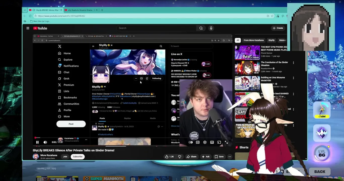344x181 pixels.
Task: Select the From More Kazahana chip
Action: 253,40
